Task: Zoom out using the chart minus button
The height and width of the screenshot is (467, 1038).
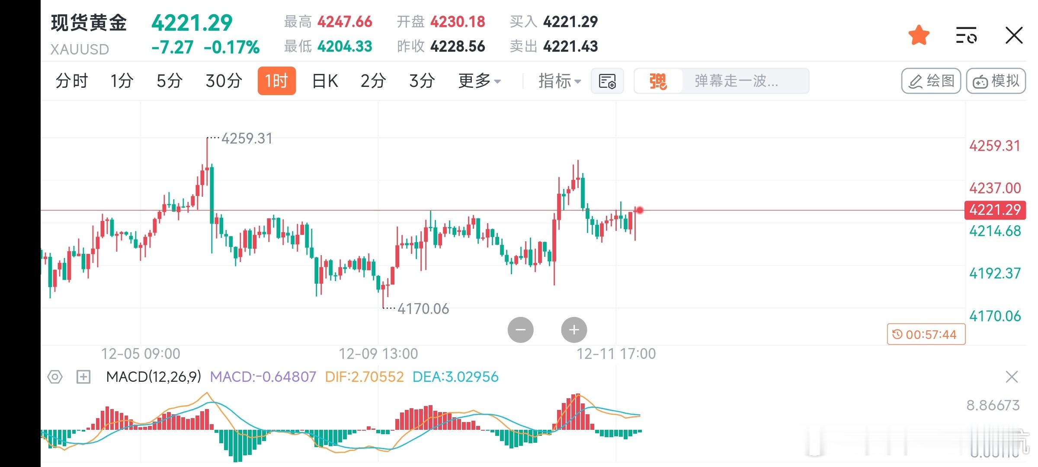Action: [x=520, y=329]
